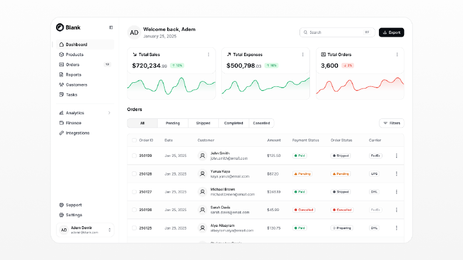The height and width of the screenshot is (260, 463).
Task: Click the Total Sales line chart
Action: (x=171, y=86)
